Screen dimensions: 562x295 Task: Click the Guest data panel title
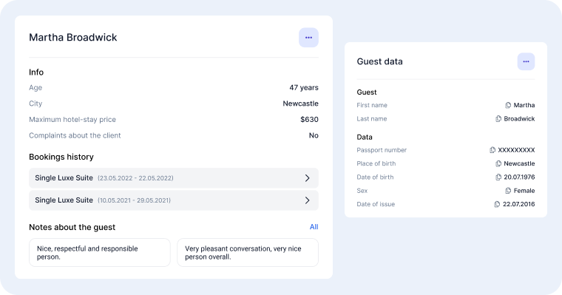[x=379, y=61]
